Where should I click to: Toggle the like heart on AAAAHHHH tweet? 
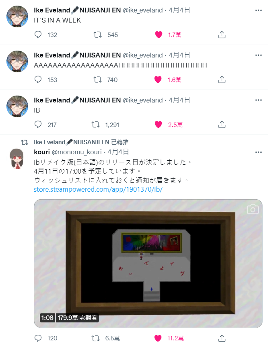click(158, 80)
